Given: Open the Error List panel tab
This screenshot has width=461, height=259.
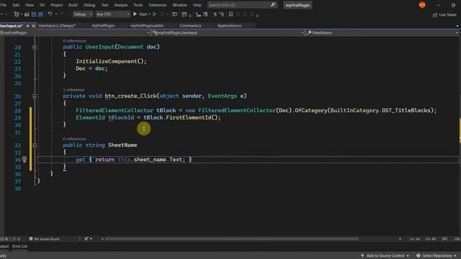Looking at the screenshot, I should [19, 246].
